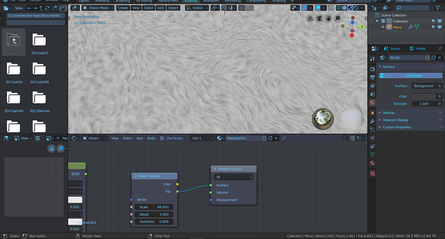
Task: Open the Active Tool and Workspace tab
Action: (372, 59)
